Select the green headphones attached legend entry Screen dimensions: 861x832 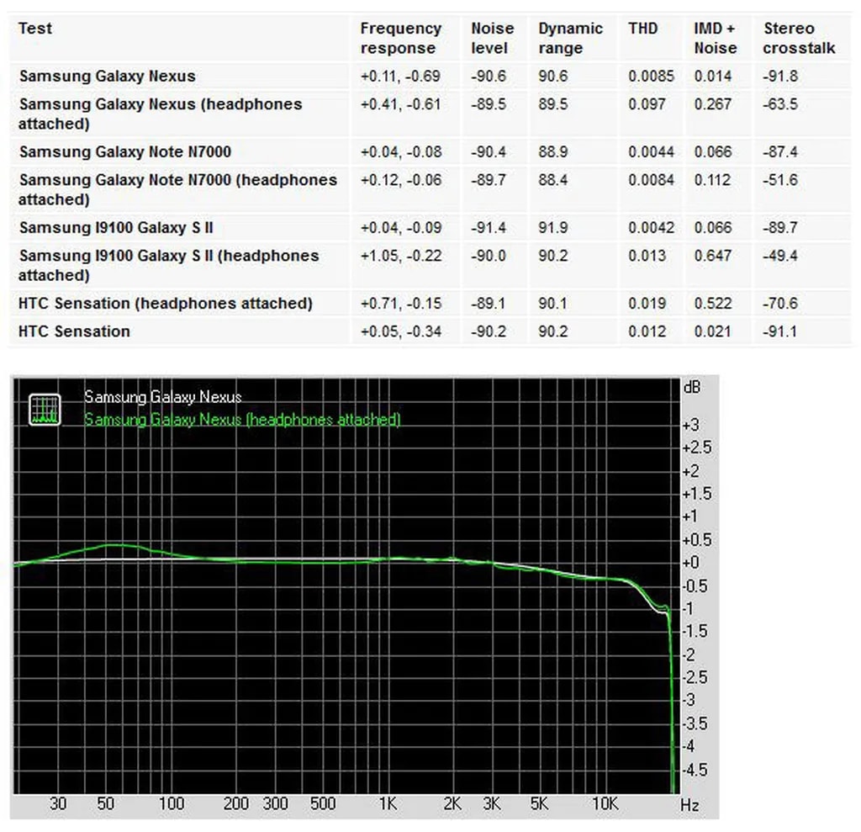[x=242, y=419]
